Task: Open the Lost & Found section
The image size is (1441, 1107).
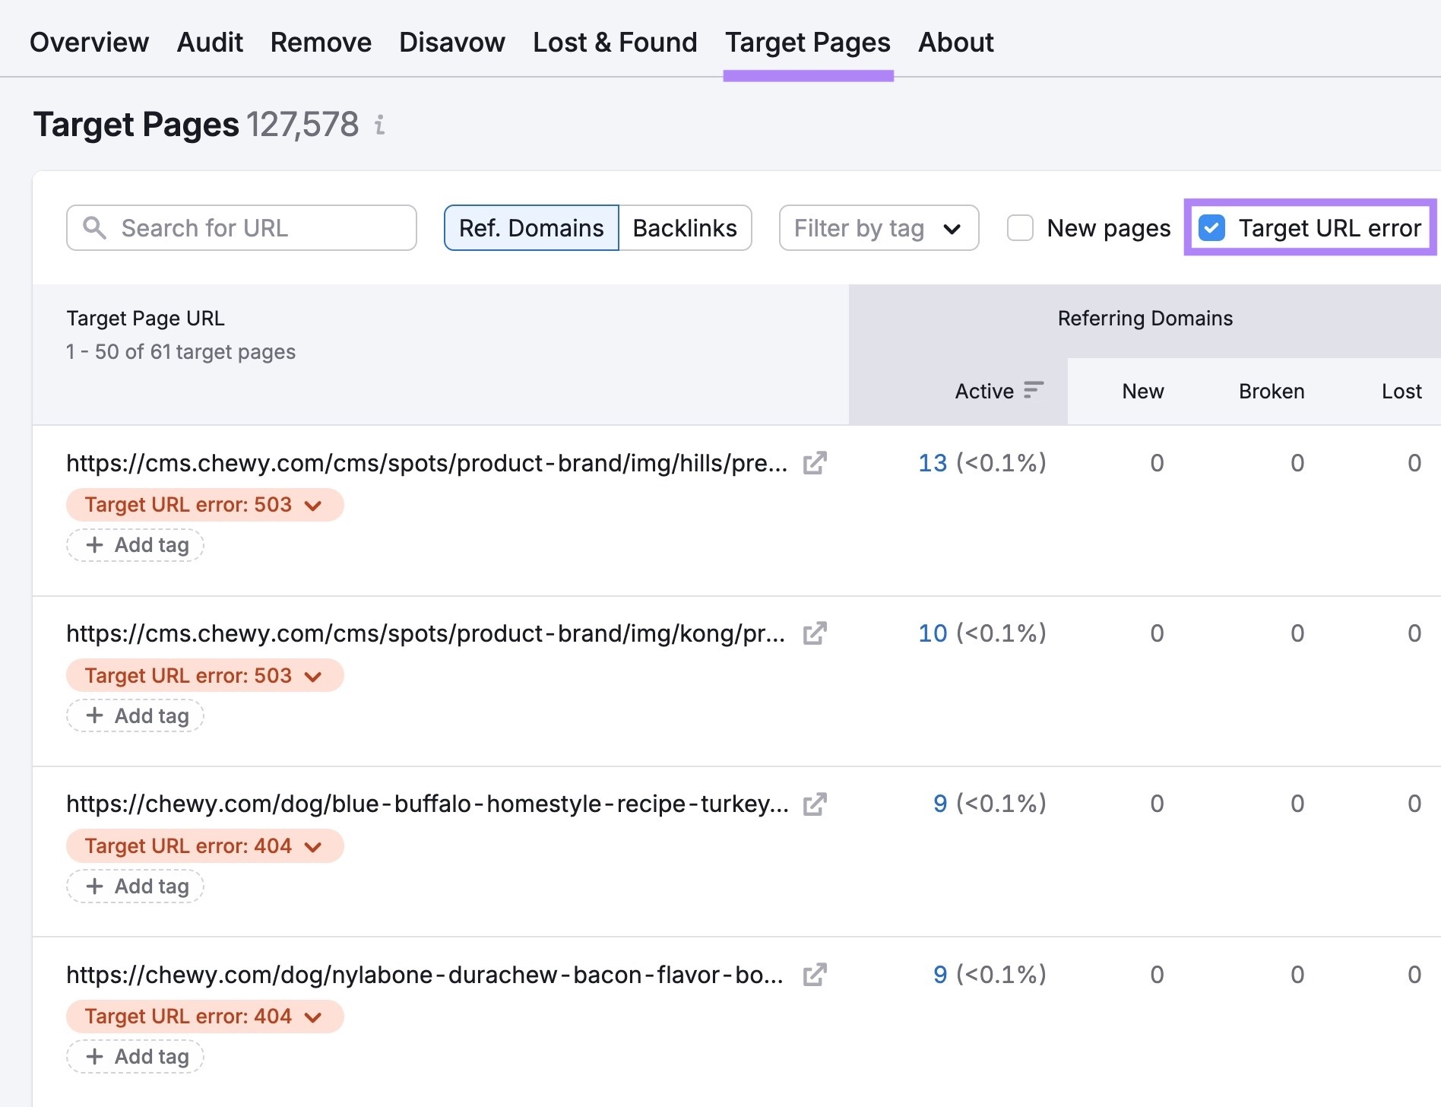Action: pyautogui.click(x=616, y=42)
